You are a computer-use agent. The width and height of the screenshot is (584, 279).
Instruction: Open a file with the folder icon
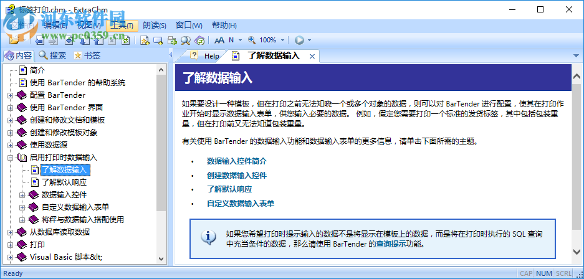point(15,40)
